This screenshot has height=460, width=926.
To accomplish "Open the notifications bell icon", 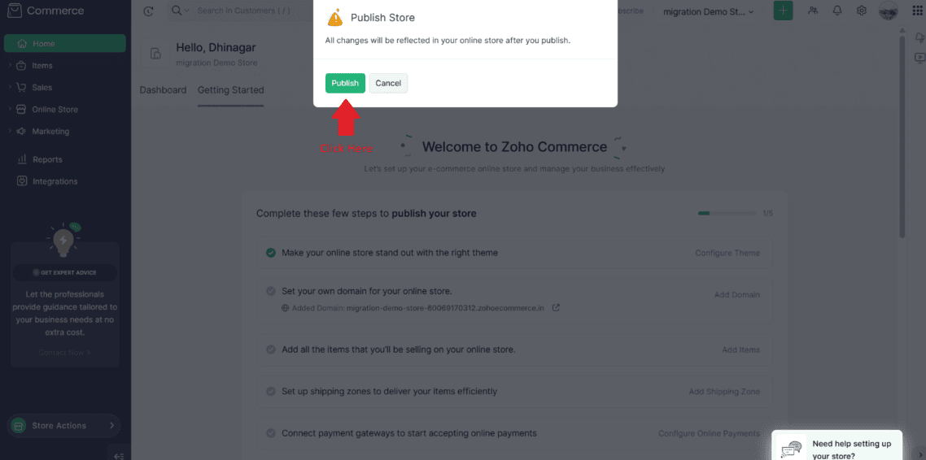I will 837,11.
